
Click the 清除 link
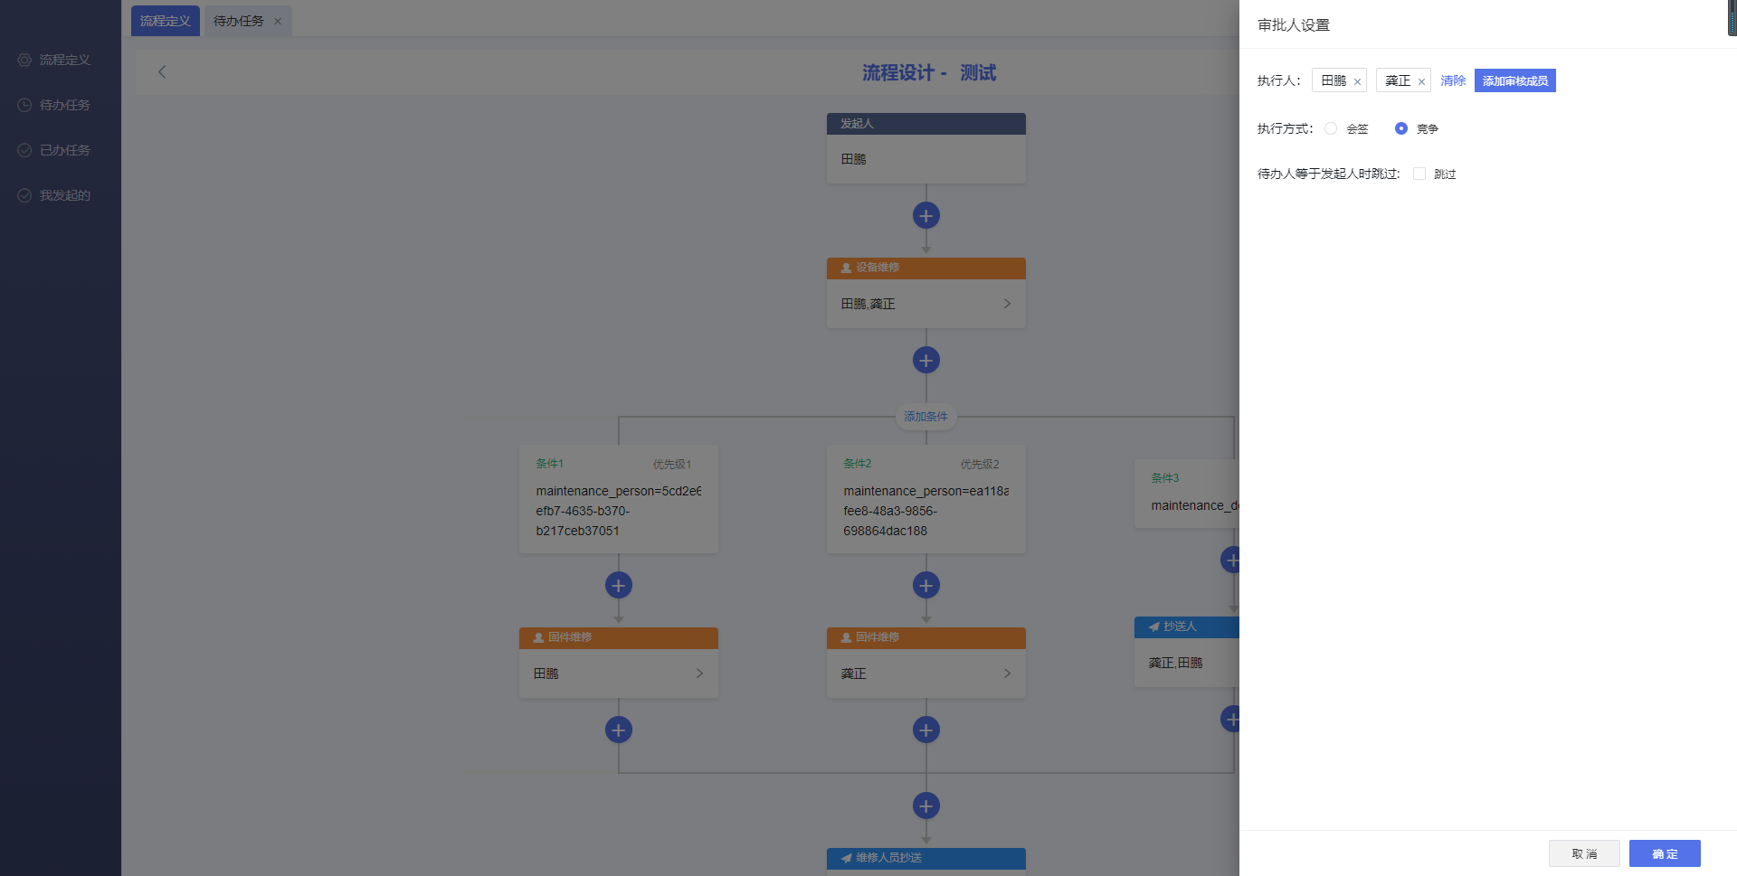coord(1453,80)
